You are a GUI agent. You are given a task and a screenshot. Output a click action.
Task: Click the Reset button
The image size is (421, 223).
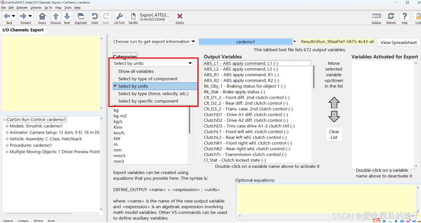pos(51,221)
